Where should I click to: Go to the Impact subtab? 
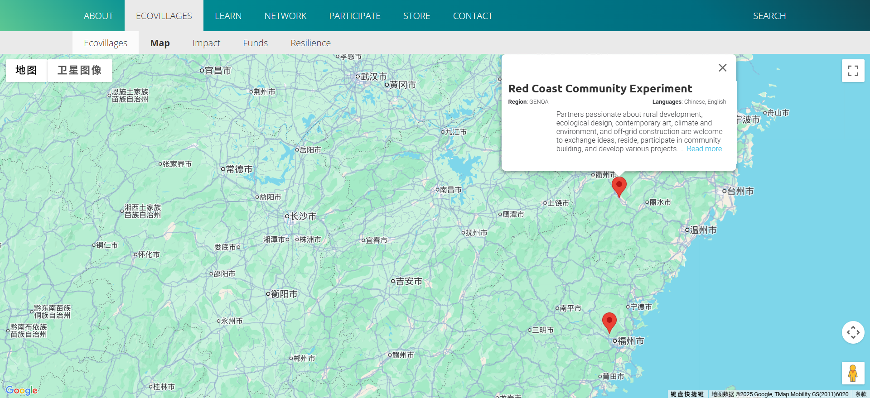[x=206, y=43]
